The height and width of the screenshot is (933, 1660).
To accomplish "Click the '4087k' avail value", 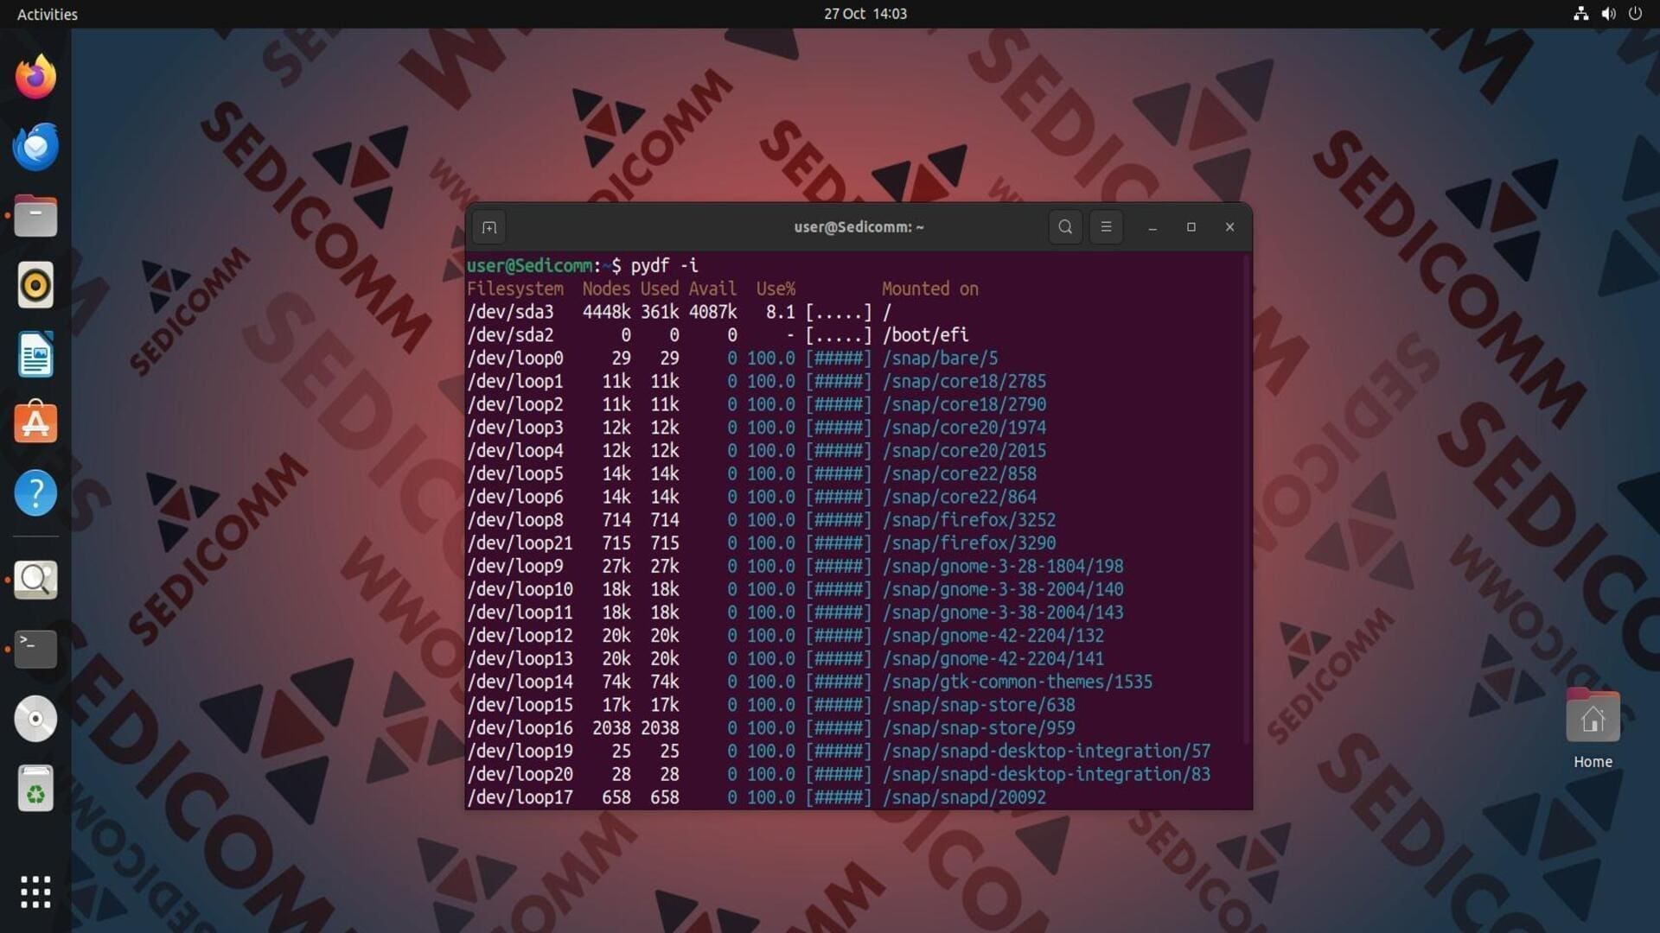I will click(712, 312).
